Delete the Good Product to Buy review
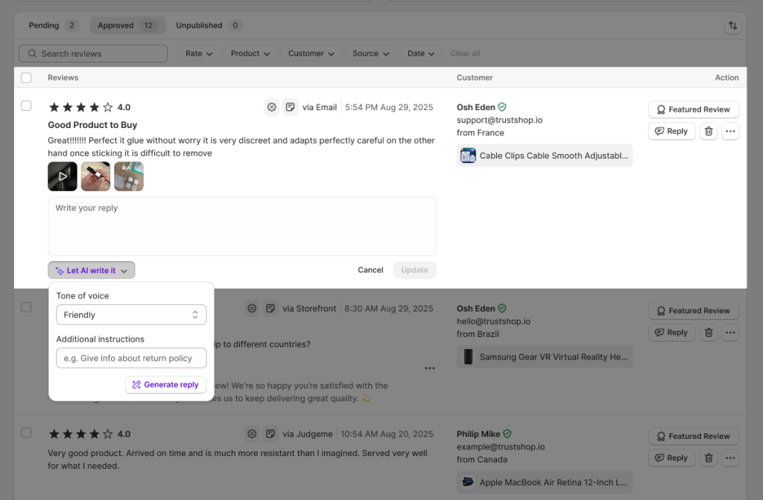The width and height of the screenshot is (763, 500). [709, 132]
